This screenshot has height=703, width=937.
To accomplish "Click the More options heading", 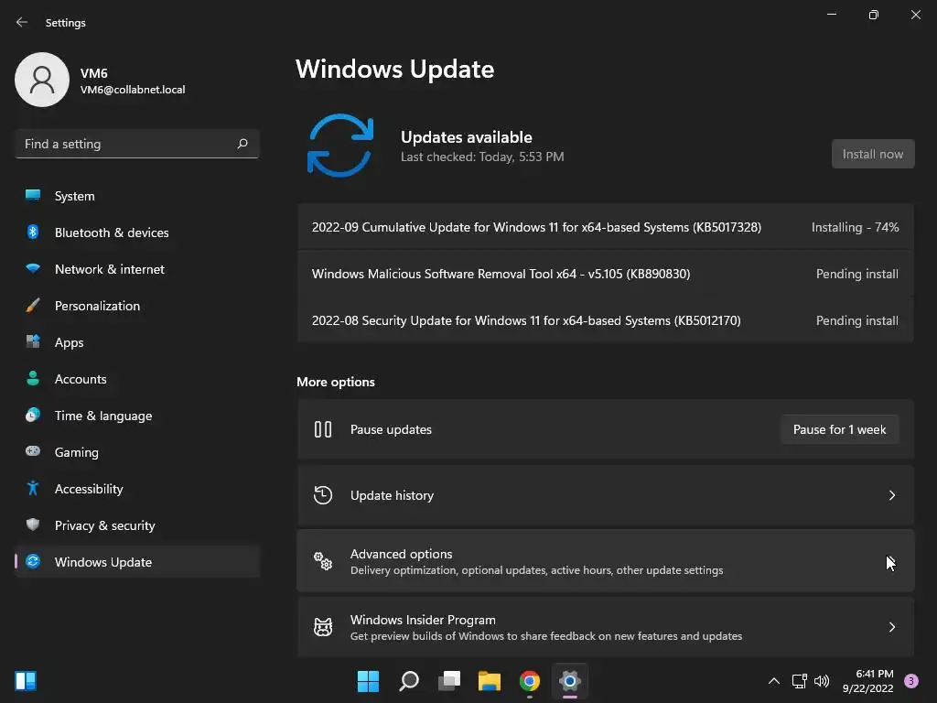I will (336, 382).
